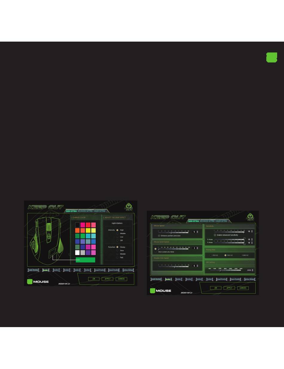The width and height of the screenshot is (284, 369).
Task: Select Slow pulsation
Action: click(117, 250)
